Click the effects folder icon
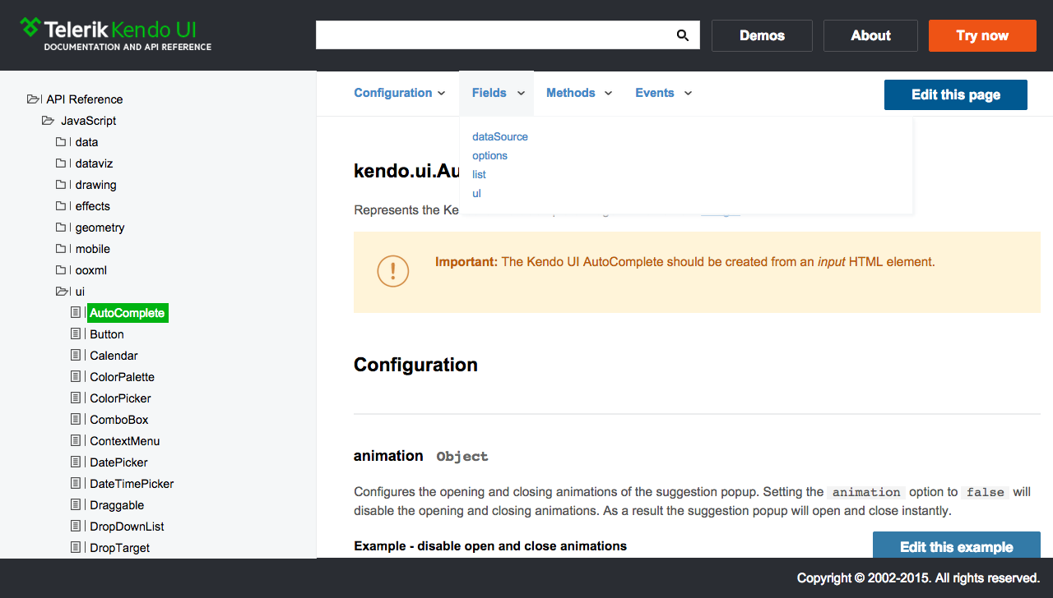Screen dimensions: 1053x598 click(x=61, y=206)
